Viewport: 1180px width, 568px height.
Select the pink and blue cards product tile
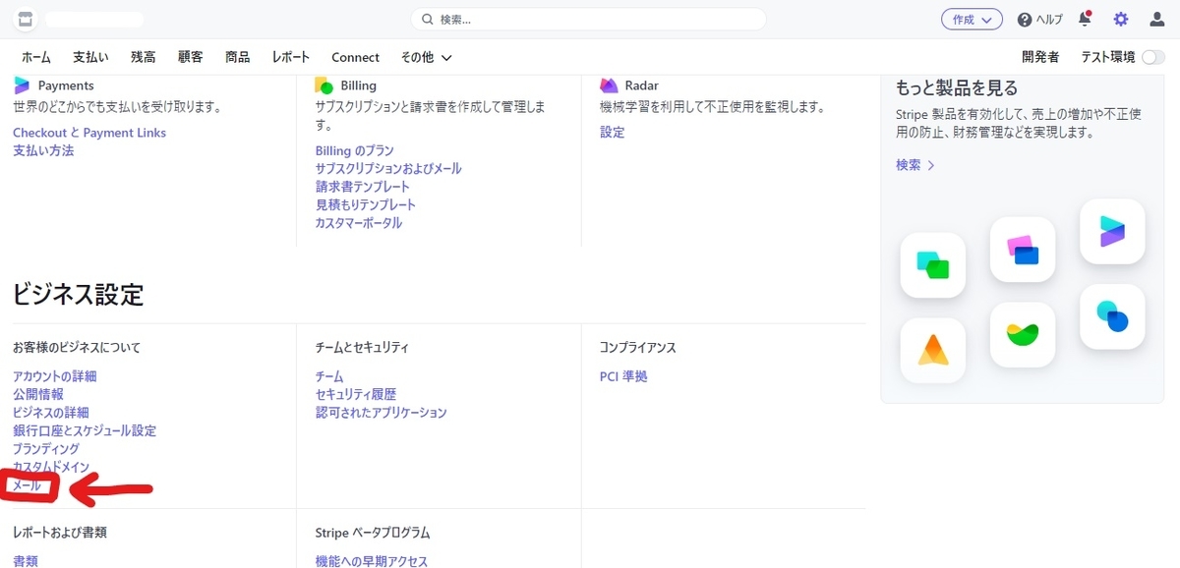tap(1023, 250)
